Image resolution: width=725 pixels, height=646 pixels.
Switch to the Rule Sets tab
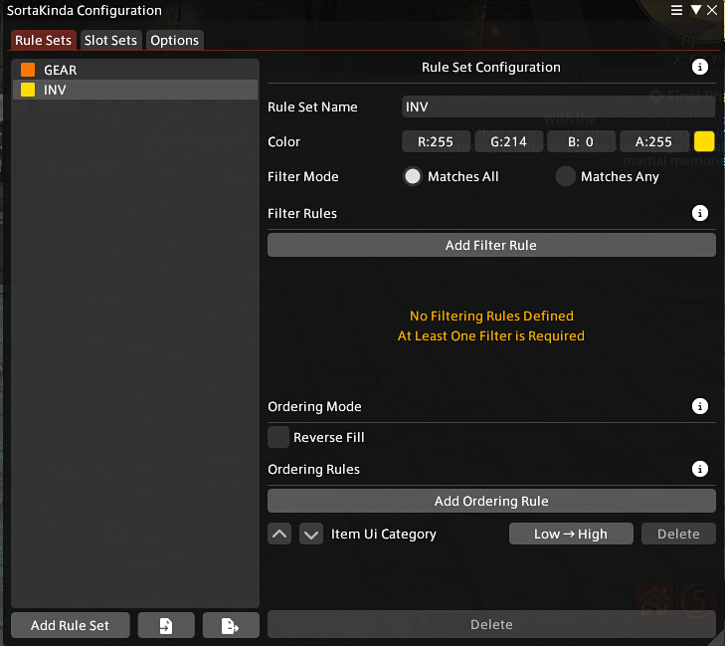click(44, 40)
